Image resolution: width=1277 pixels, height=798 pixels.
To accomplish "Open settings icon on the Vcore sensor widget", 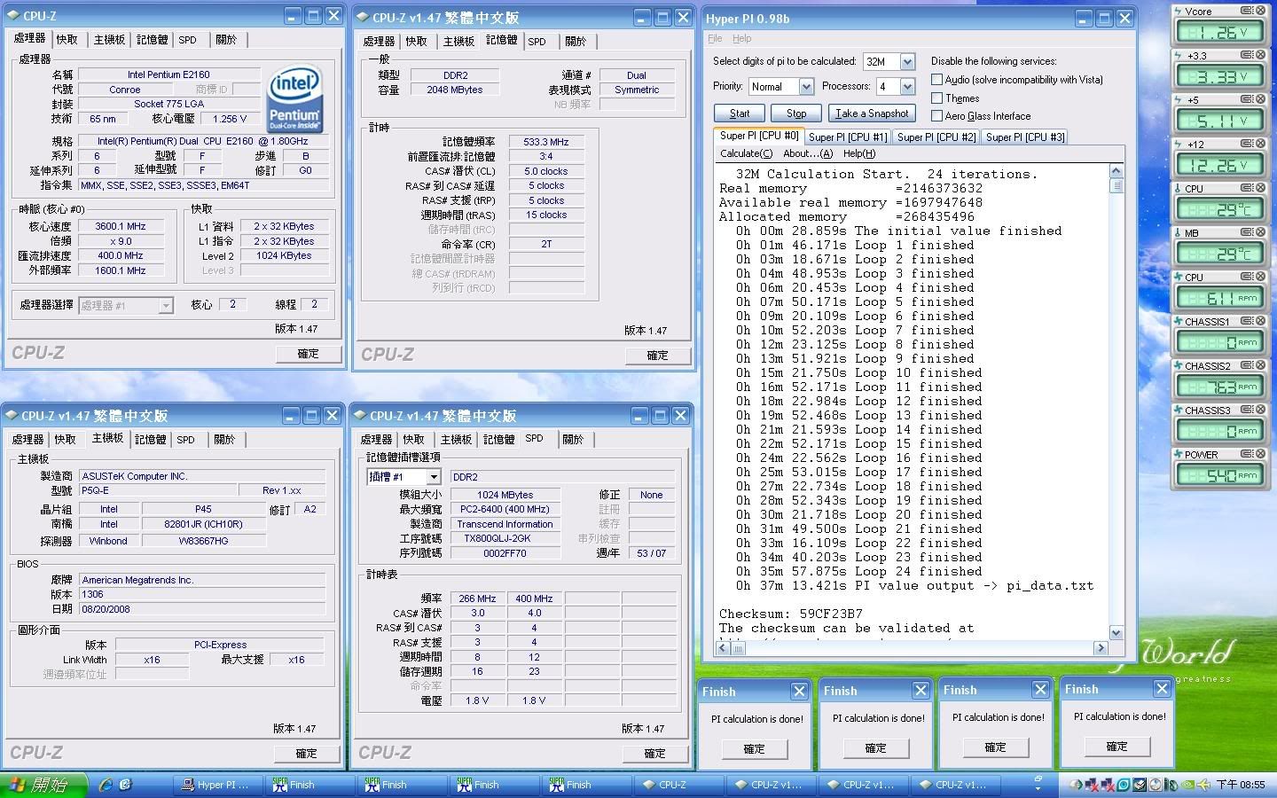I will [1246, 11].
